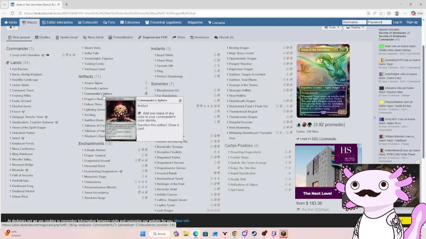Viewport: 426px width, 239px height.
Task: Open the Inicio home menu
Action: click(x=11, y=22)
